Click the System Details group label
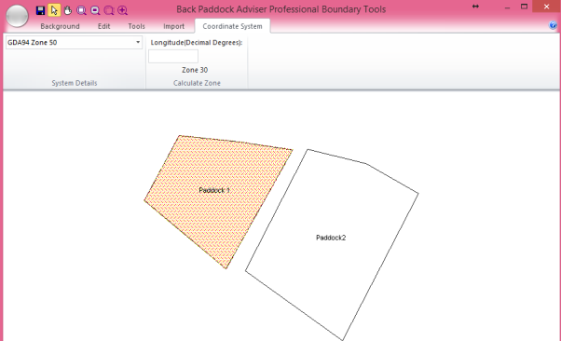 click(x=75, y=83)
